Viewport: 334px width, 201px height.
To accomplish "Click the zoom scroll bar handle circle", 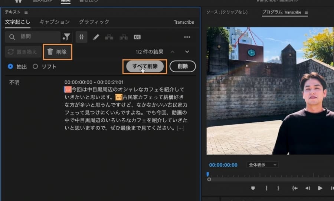I will click(209, 179).
